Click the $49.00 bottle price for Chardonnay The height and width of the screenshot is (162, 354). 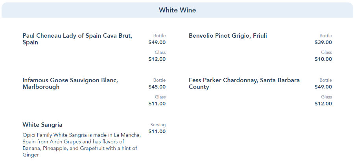pos(323,87)
